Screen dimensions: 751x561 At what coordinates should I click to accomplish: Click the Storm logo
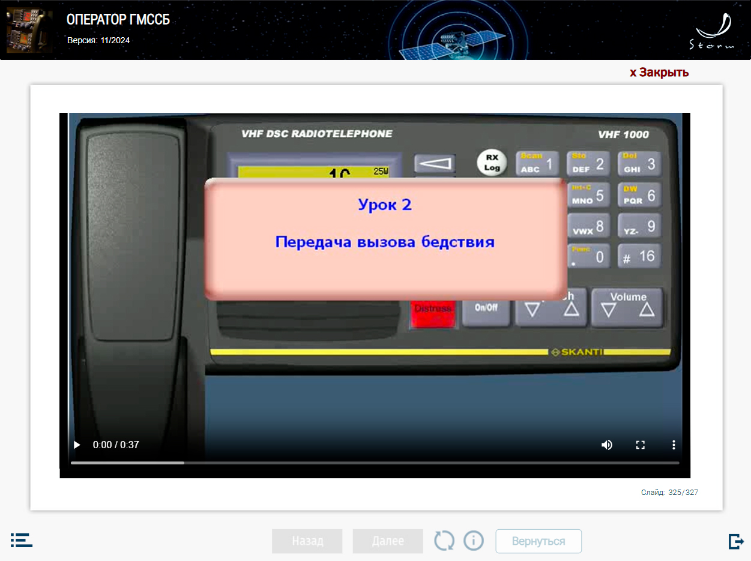pos(712,32)
